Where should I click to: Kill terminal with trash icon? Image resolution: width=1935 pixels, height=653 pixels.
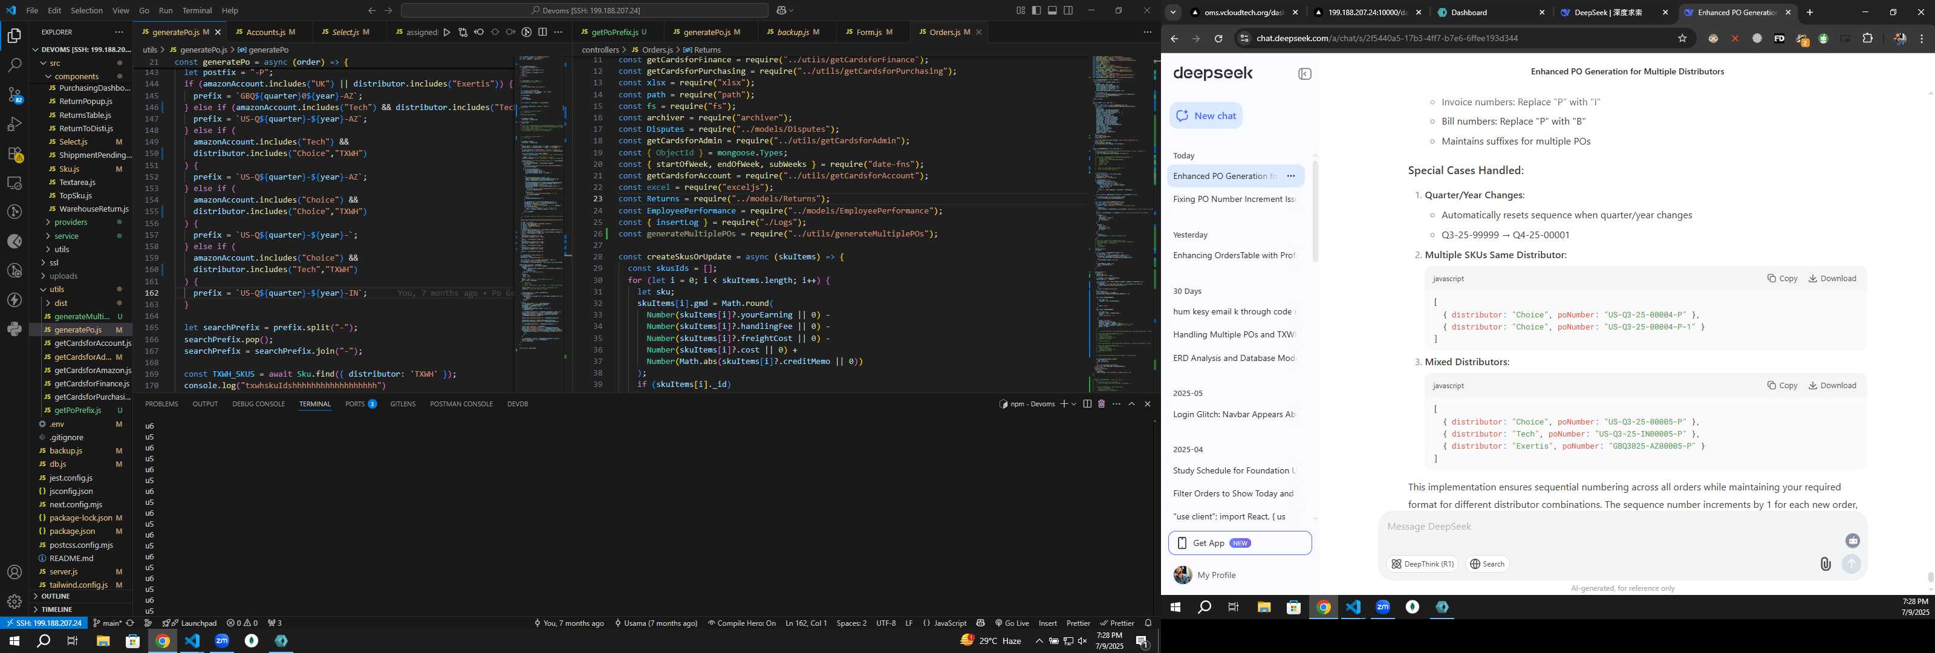tap(1101, 404)
